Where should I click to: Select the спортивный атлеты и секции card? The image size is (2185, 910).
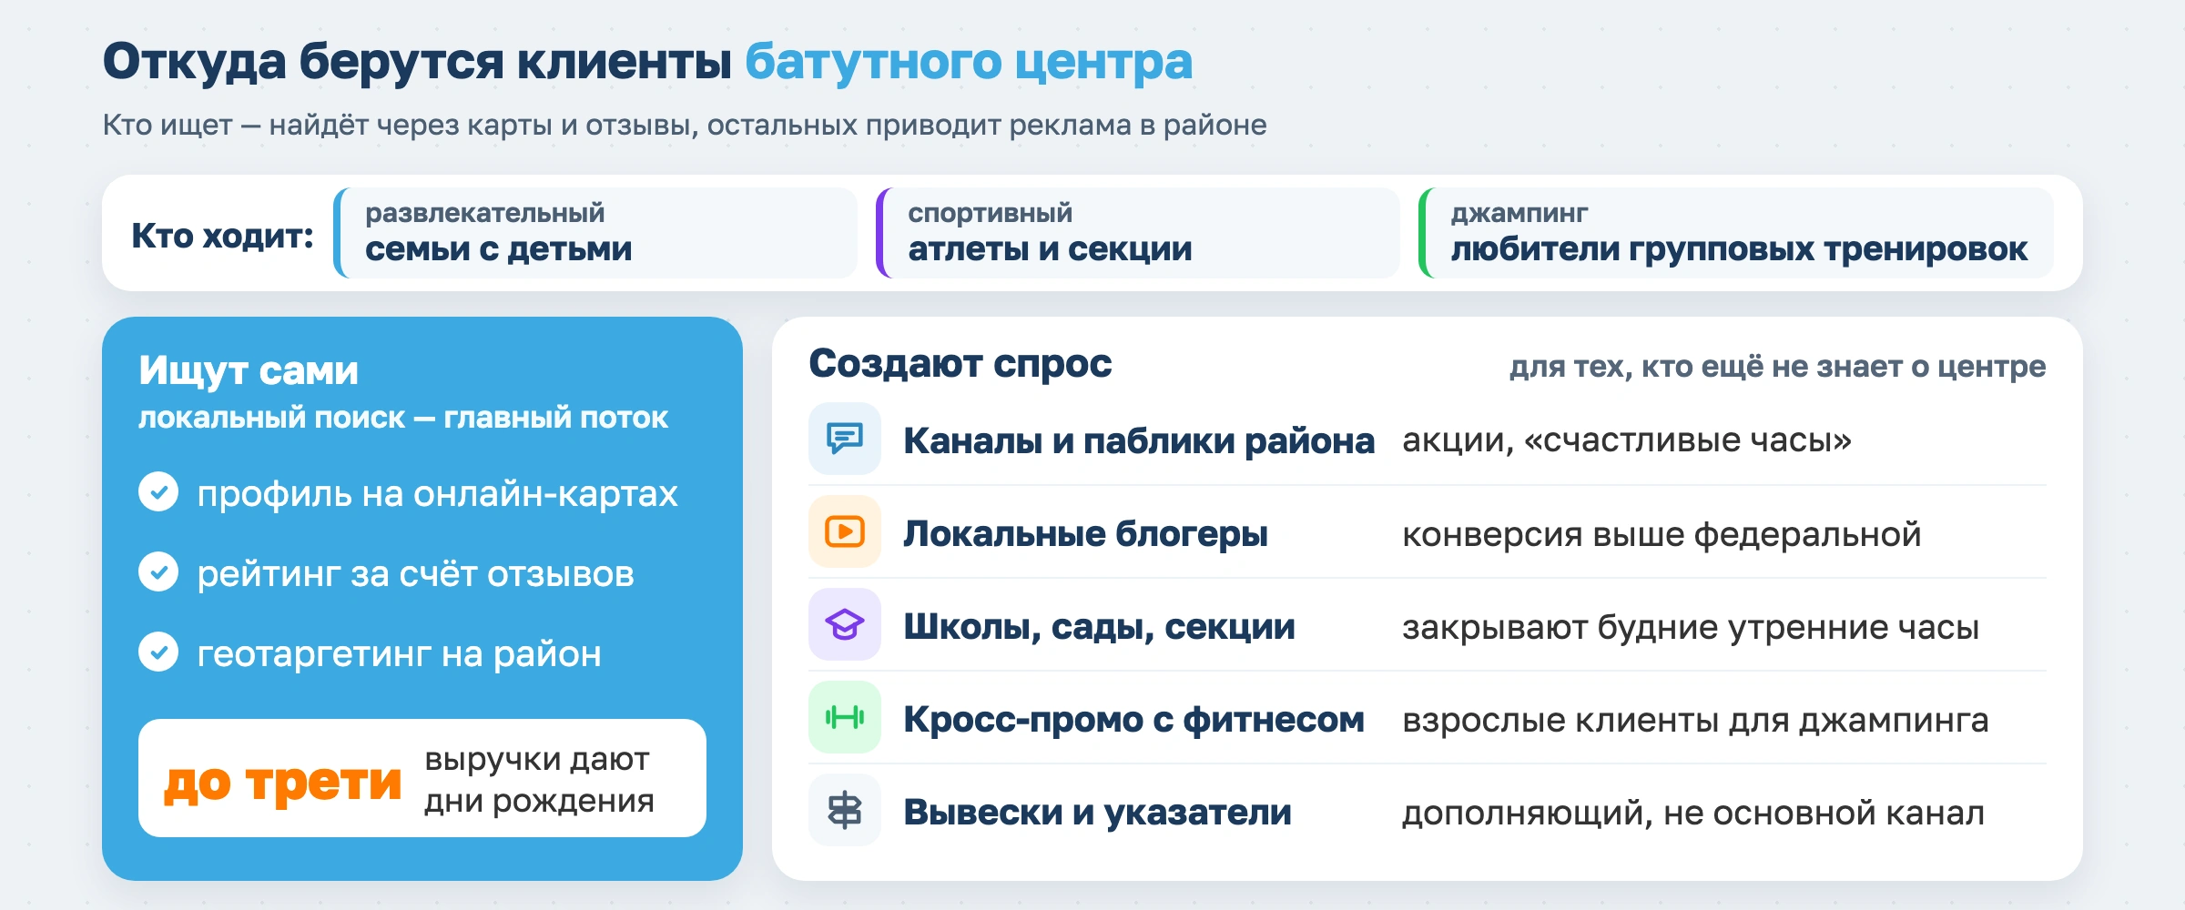[x=1138, y=233]
